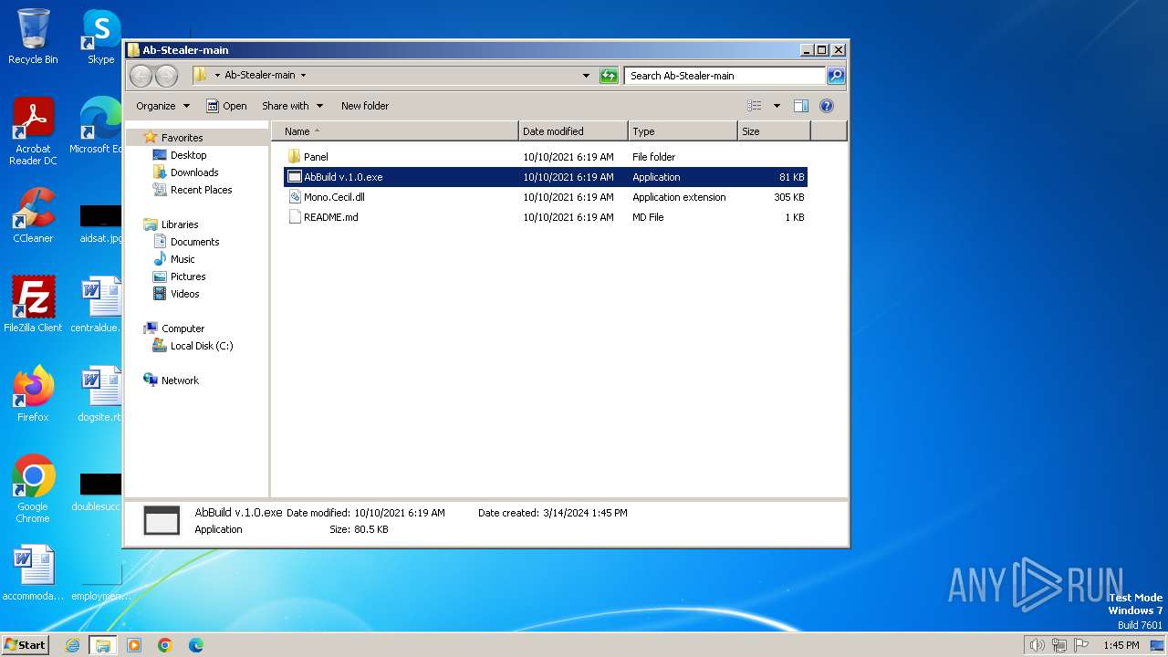This screenshot has height=657, width=1168.
Task: Open Recent Places in navigation pane
Action: 201,190
